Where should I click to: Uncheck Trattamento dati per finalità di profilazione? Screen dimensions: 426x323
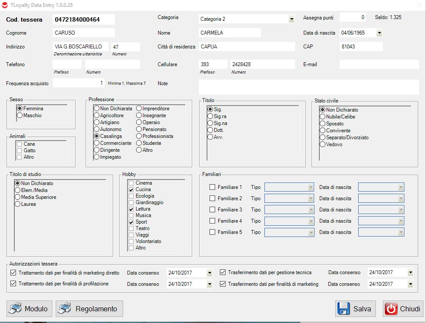(13, 284)
